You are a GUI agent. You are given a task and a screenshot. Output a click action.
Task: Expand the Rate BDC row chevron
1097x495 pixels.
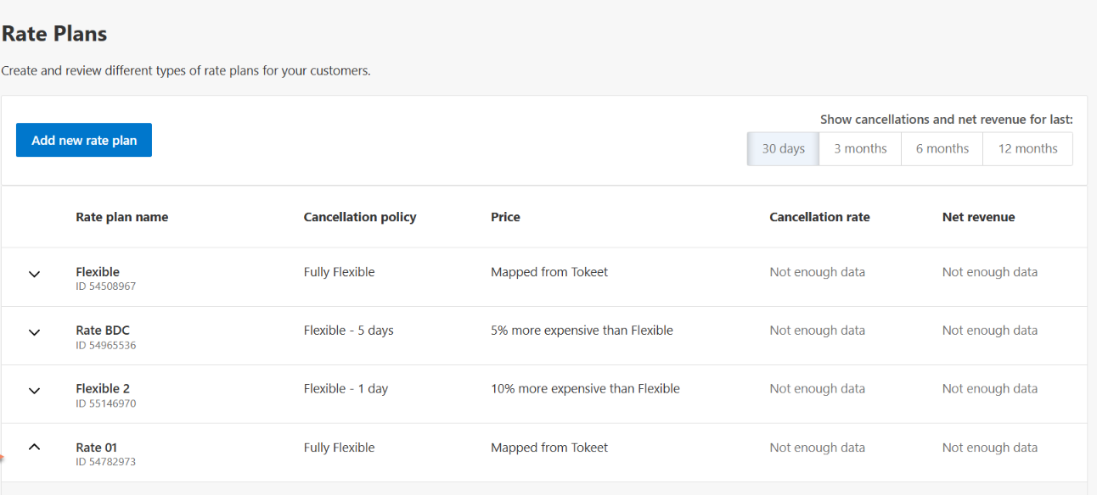pyautogui.click(x=35, y=332)
